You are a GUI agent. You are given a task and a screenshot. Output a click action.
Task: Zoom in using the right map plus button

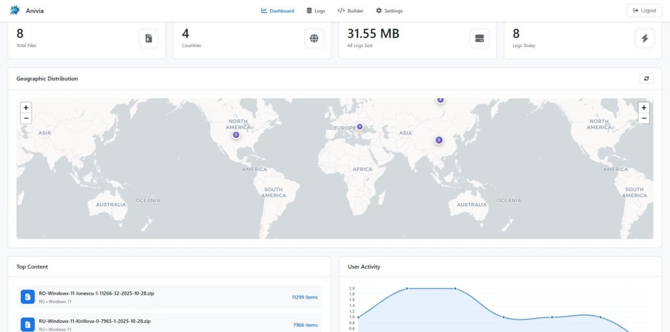644,108
